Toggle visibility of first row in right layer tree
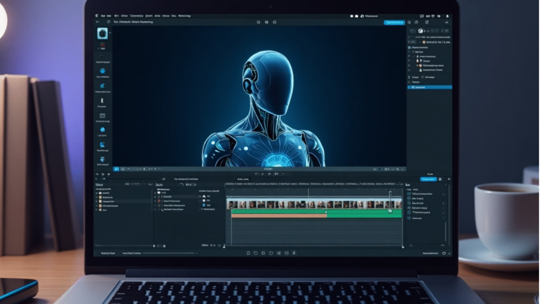The image size is (541, 304). 409,52
